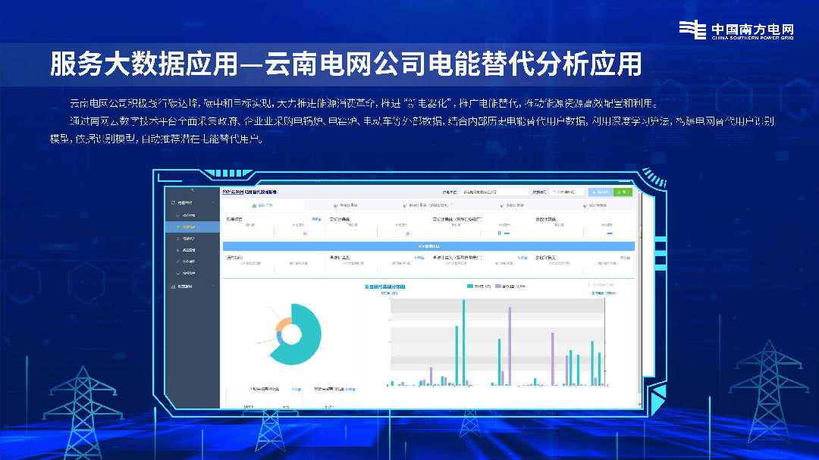The image size is (819, 460).
Task: Click the small collapse icon atop the sidebar
Action: point(192,190)
